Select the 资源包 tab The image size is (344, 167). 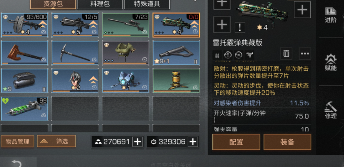tap(53, 4)
